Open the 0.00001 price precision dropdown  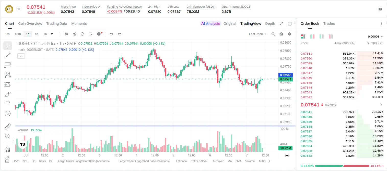coord(375,36)
